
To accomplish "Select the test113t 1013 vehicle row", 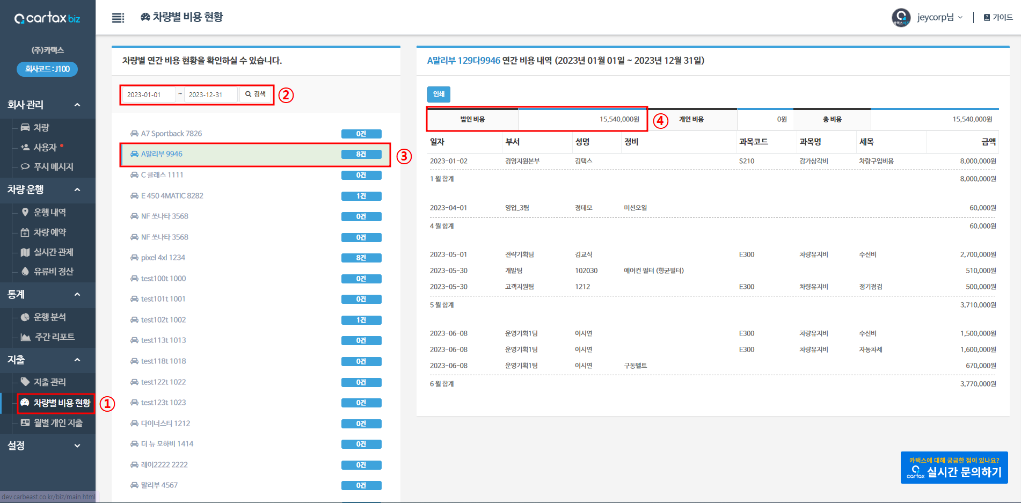I will (x=256, y=340).
